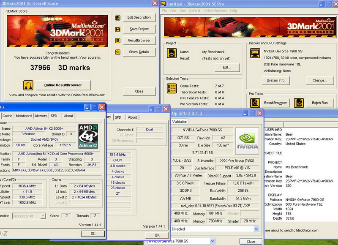Click the AMD Athlon 64 X2 logo
Image resolution: width=338 pixels, height=245 pixels.
(88, 136)
